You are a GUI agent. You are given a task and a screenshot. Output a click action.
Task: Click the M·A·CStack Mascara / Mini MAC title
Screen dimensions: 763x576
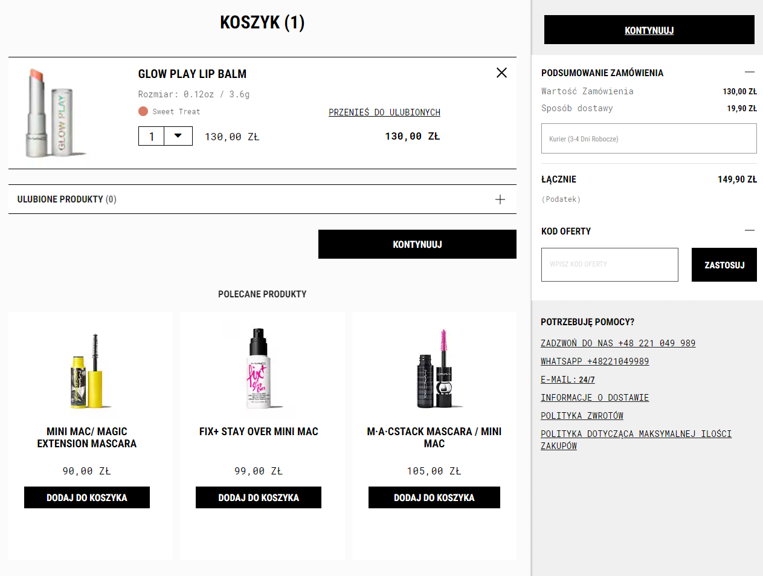coord(434,438)
